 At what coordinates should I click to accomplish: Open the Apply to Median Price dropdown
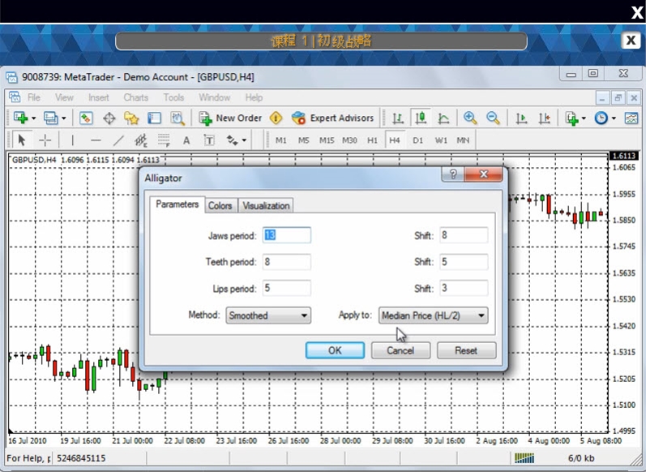[x=433, y=315]
